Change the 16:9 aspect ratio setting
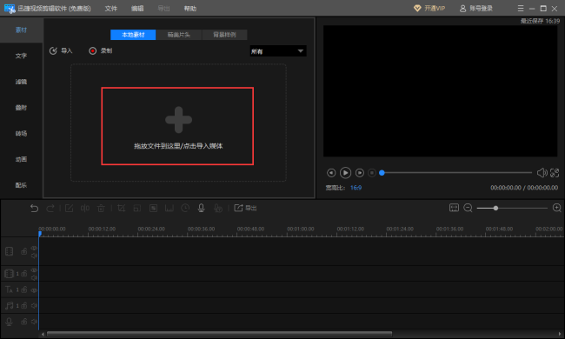This screenshot has width=565, height=339. pyautogui.click(x=356, y=188)
